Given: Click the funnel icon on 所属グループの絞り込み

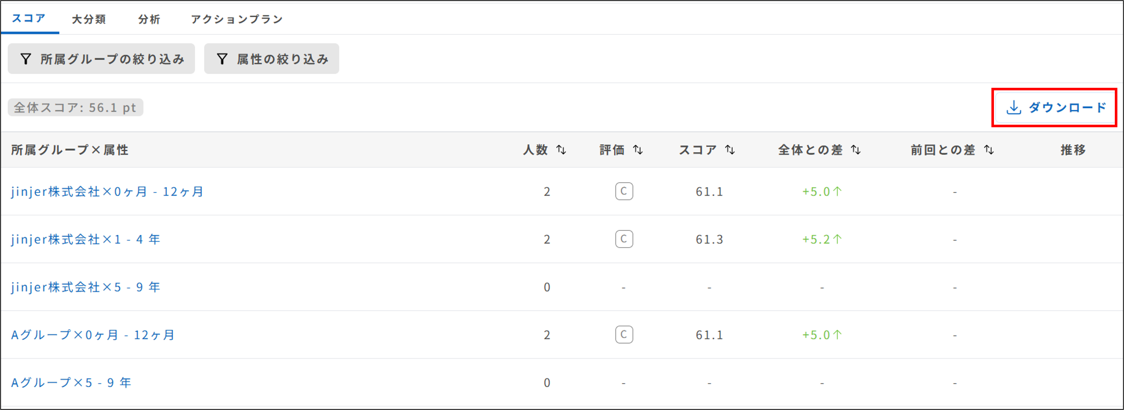Looking at the screenshot, I should pyautogui.click(x=26, y=58).
